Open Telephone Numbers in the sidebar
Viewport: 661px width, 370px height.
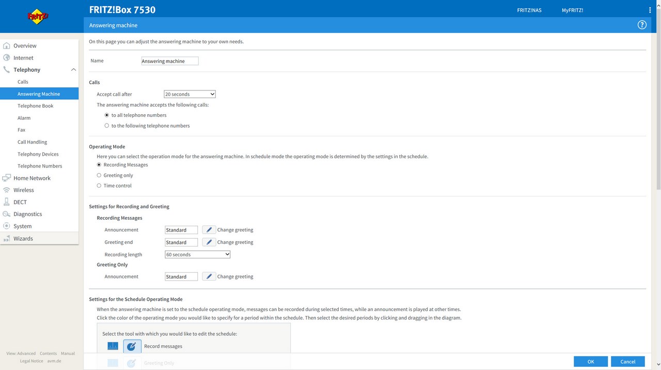(x=39, y=166)
